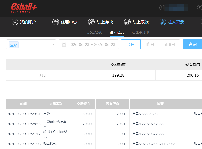Click the esball+ Play Smart logo
This screenshot has width=202, height=149.
[x=24, y=8]
